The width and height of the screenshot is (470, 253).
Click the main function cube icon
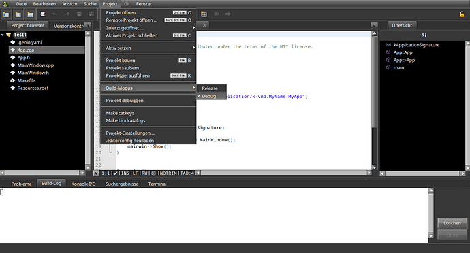pyautogui.click(x=388, y=67)
